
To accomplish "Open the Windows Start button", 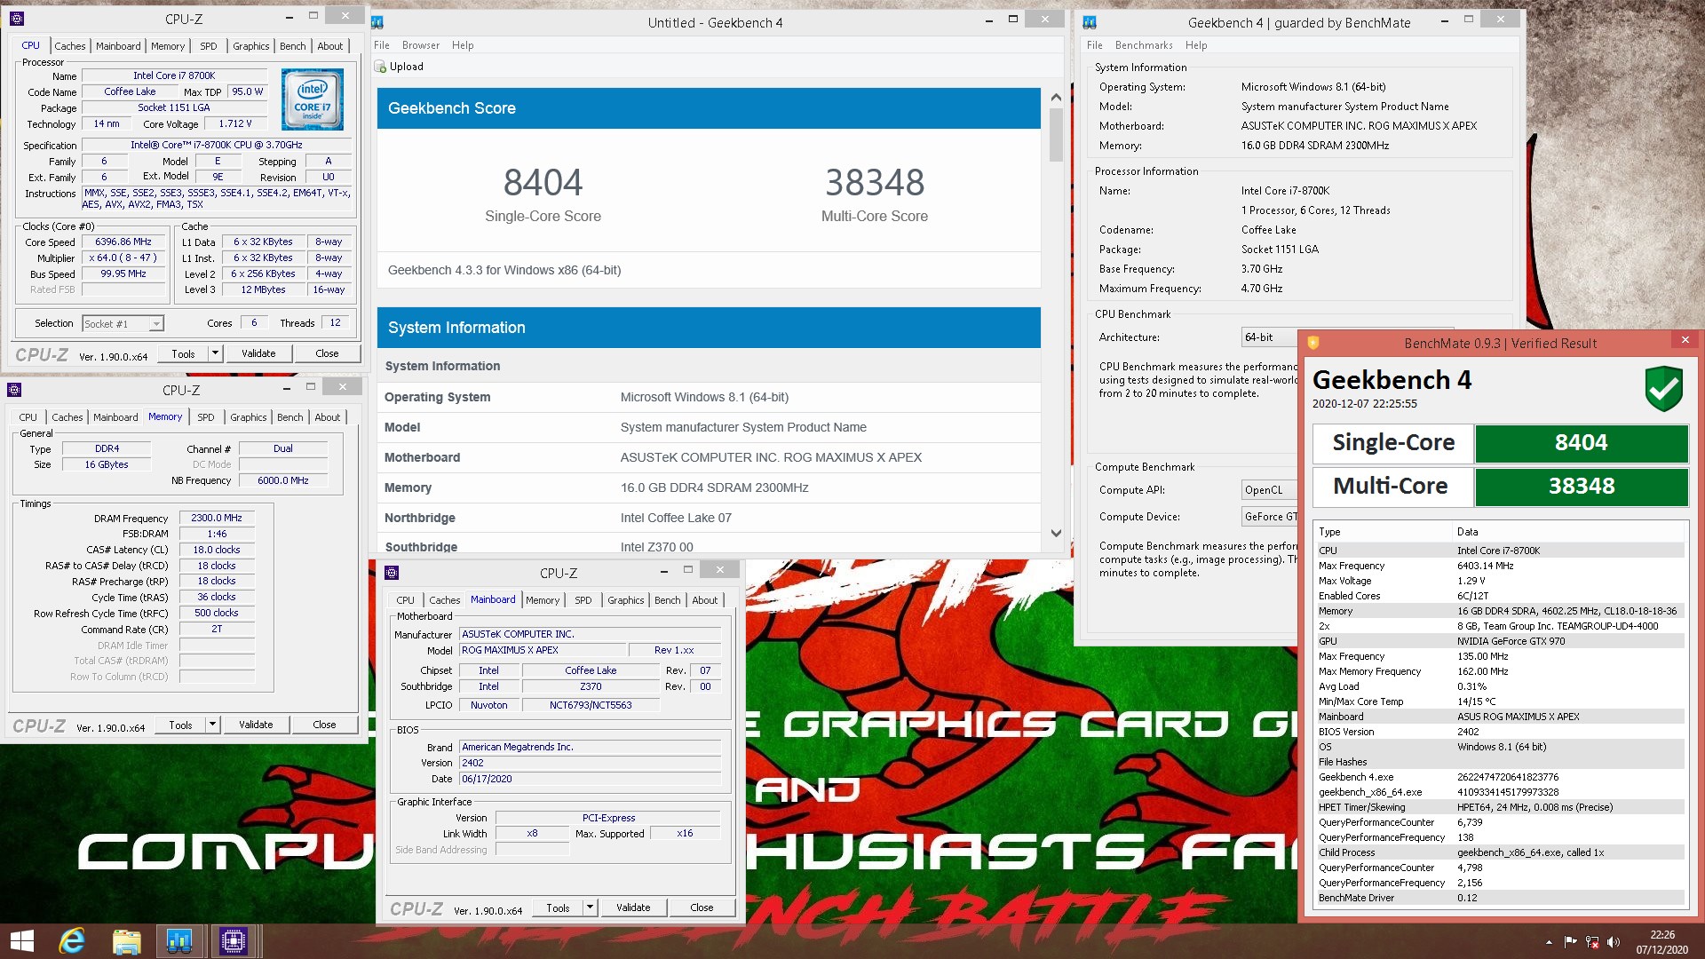I will pos(21,940).
